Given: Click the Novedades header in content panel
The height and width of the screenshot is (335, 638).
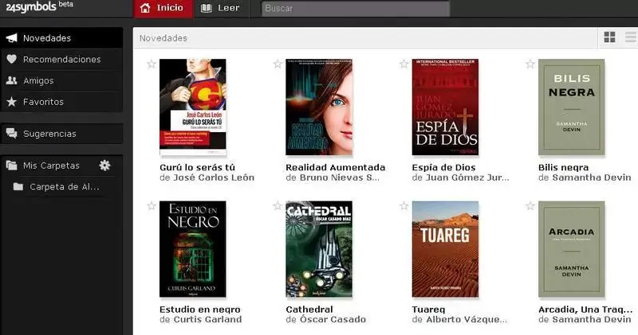Looking at the screenshot, I should point(163,38).
